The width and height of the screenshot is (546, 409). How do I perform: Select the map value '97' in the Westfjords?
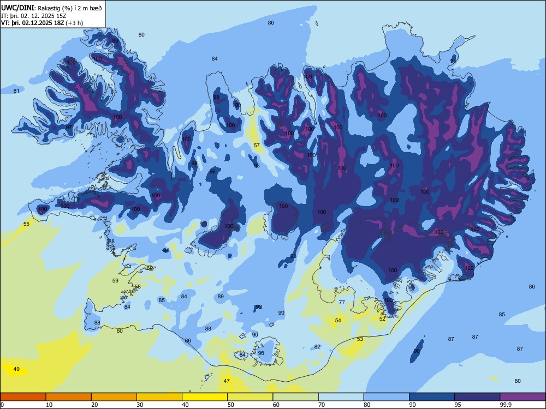point(69,127)
